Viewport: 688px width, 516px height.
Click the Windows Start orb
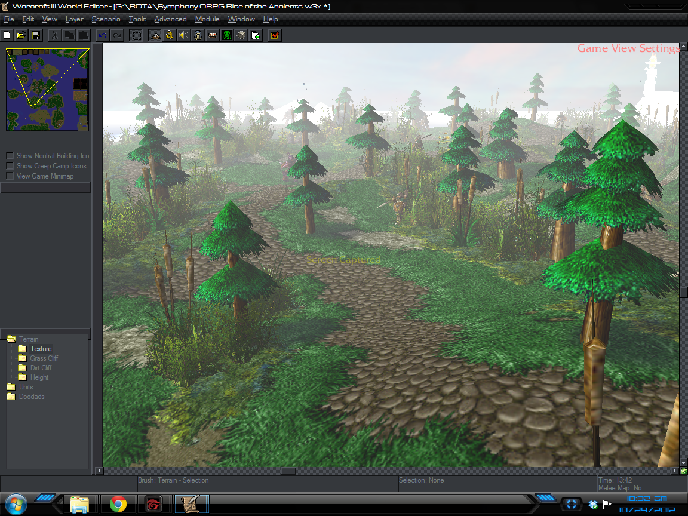[x=16, y=503]
